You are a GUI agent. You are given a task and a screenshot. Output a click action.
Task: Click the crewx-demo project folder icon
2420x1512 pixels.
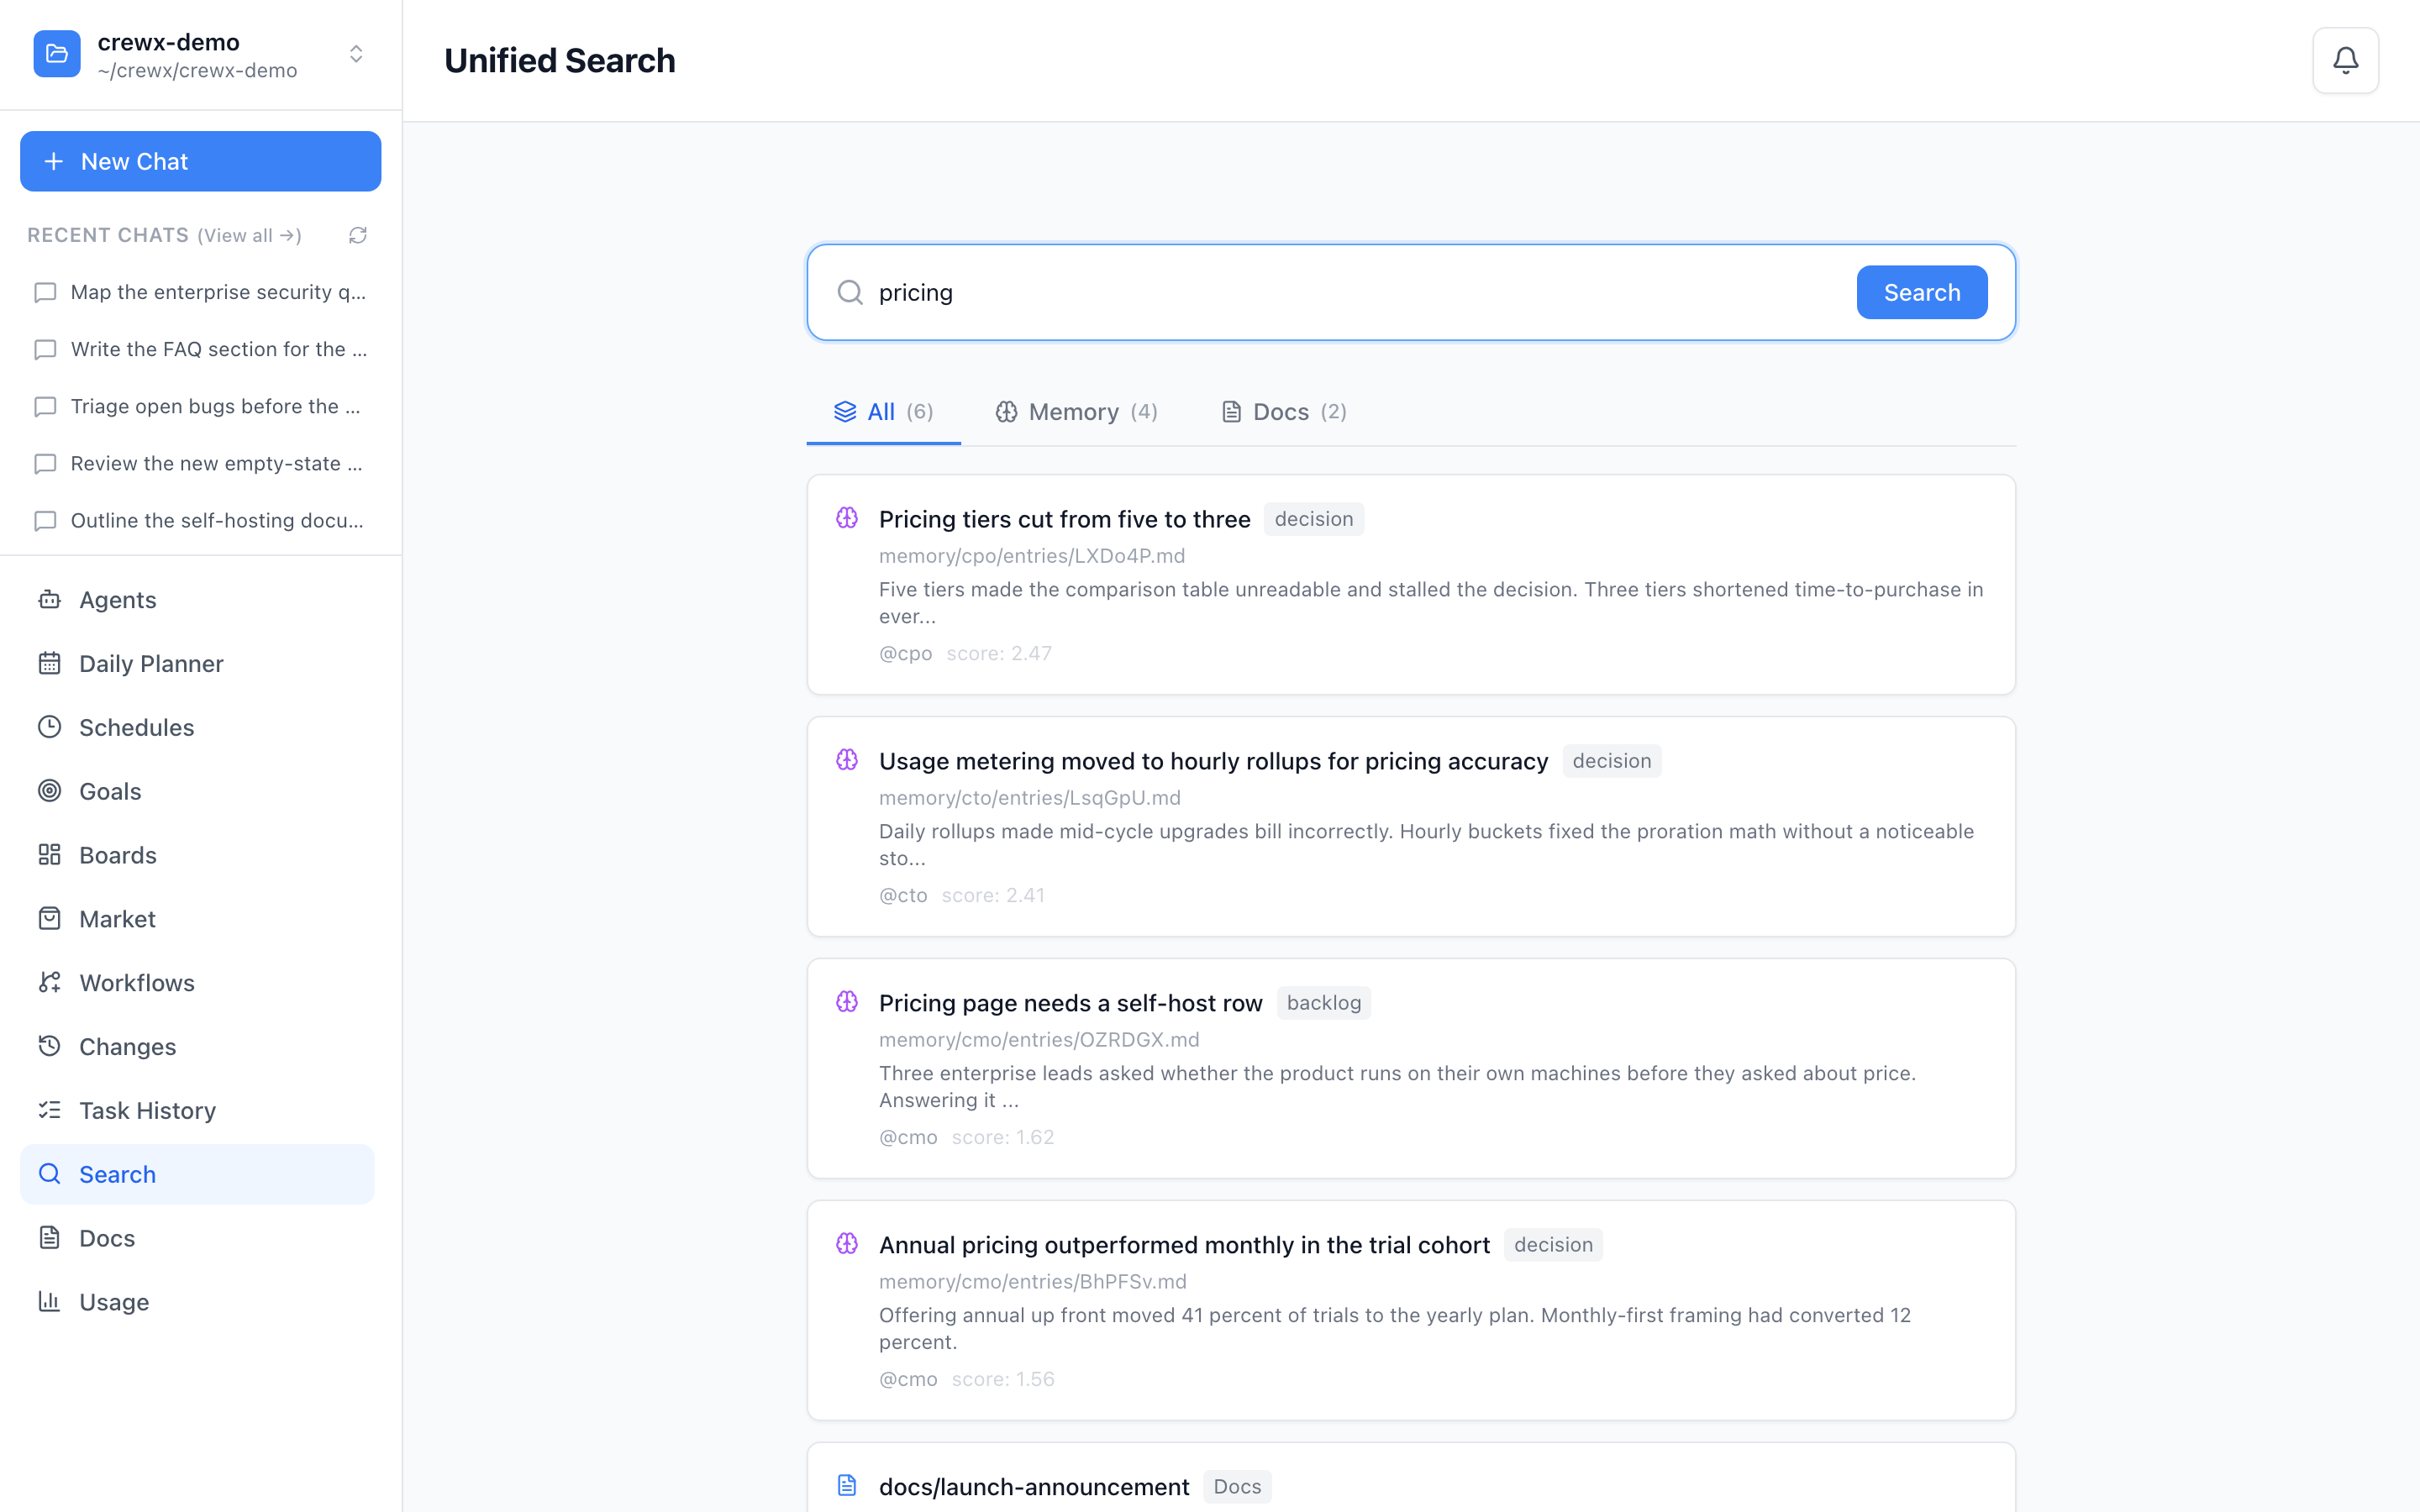click(57, 54)
